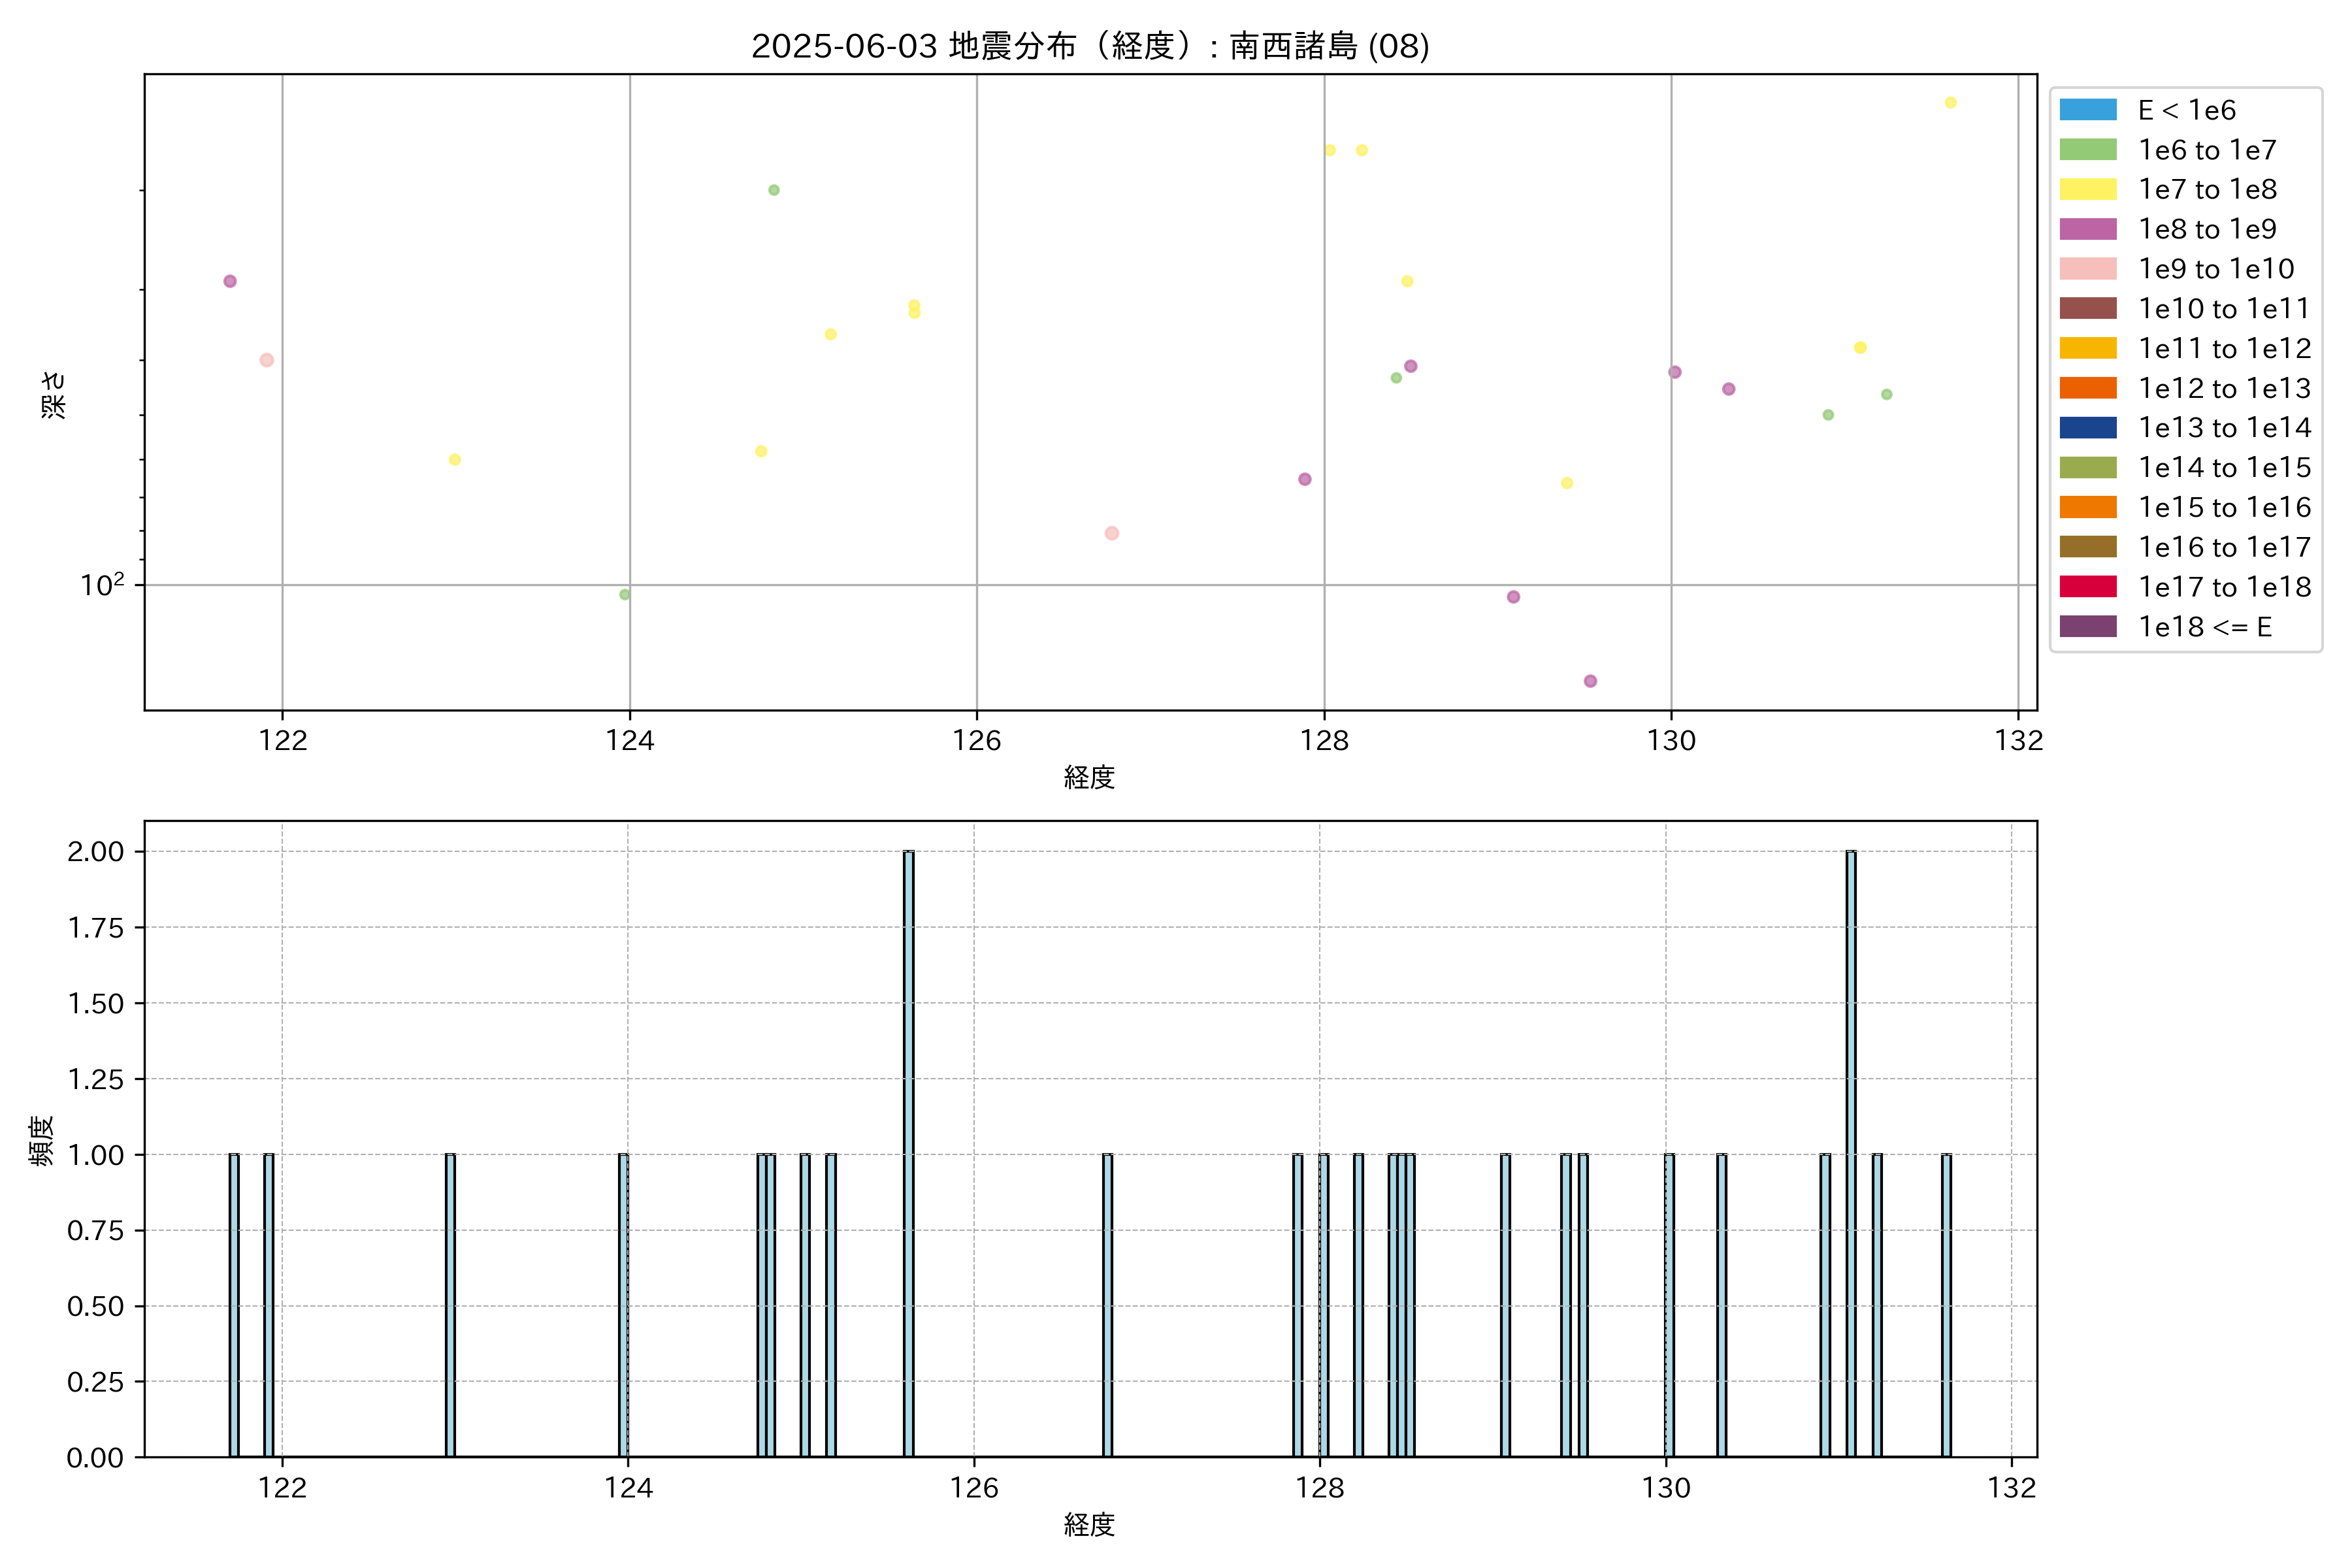Click the magenta '1e8 to 1e9' legend swatch
Viewport: 2352px width, 1568px height.
(2088, 229)
